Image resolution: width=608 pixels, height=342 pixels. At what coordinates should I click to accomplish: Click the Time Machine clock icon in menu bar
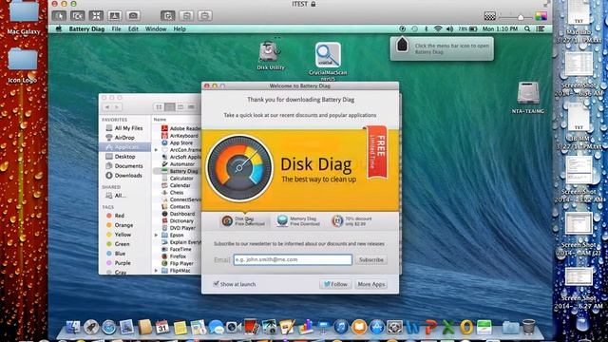tap(414, 28)
